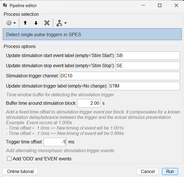Image resolution: width=184 pixels, height=177 pixels.
Task: Click the 'Process options' panel title
Action: pyautogui.click(x=20, y=46)
